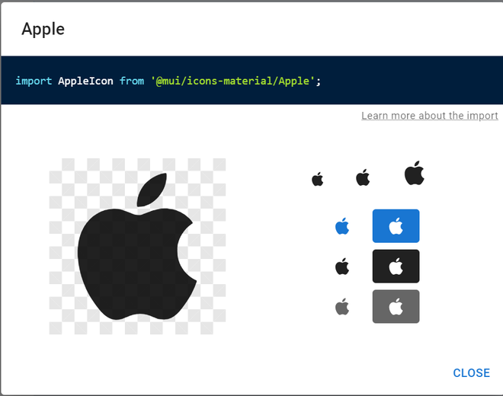Click the '@mui/icons-material/Apple' import path string
The width and height of the screenshot is (503, 396).
point(233,81)
